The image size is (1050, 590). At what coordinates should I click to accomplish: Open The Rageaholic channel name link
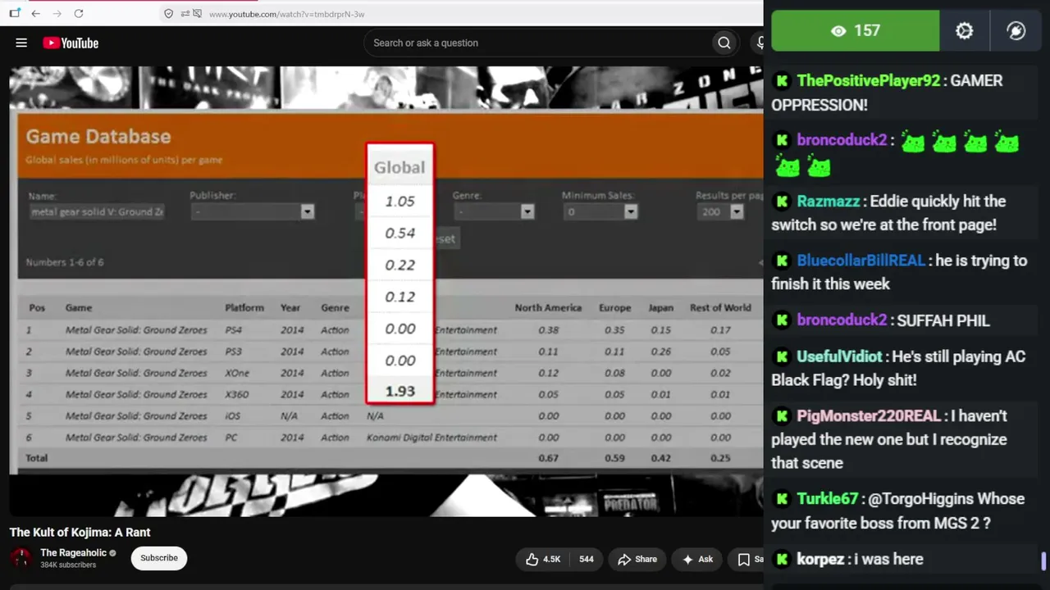74,553
